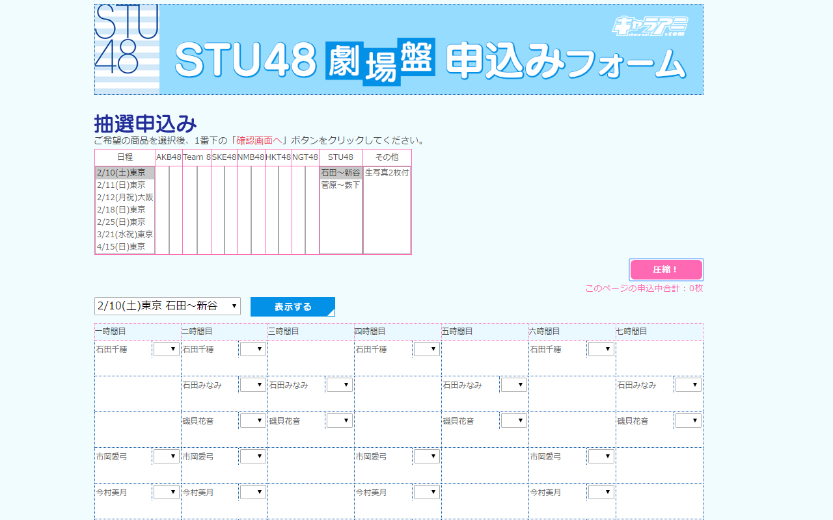Select 2/12(月祝)大阪 in the date list
The width and height of the screenshot is (833, 520).
(x=125, y=198)
